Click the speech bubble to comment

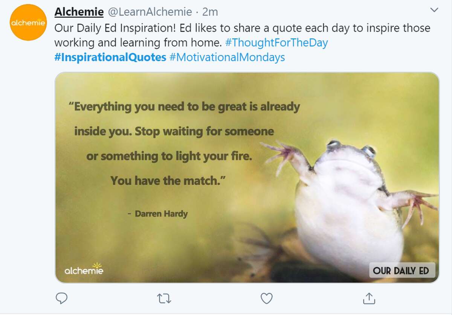(x=61, y=298)
